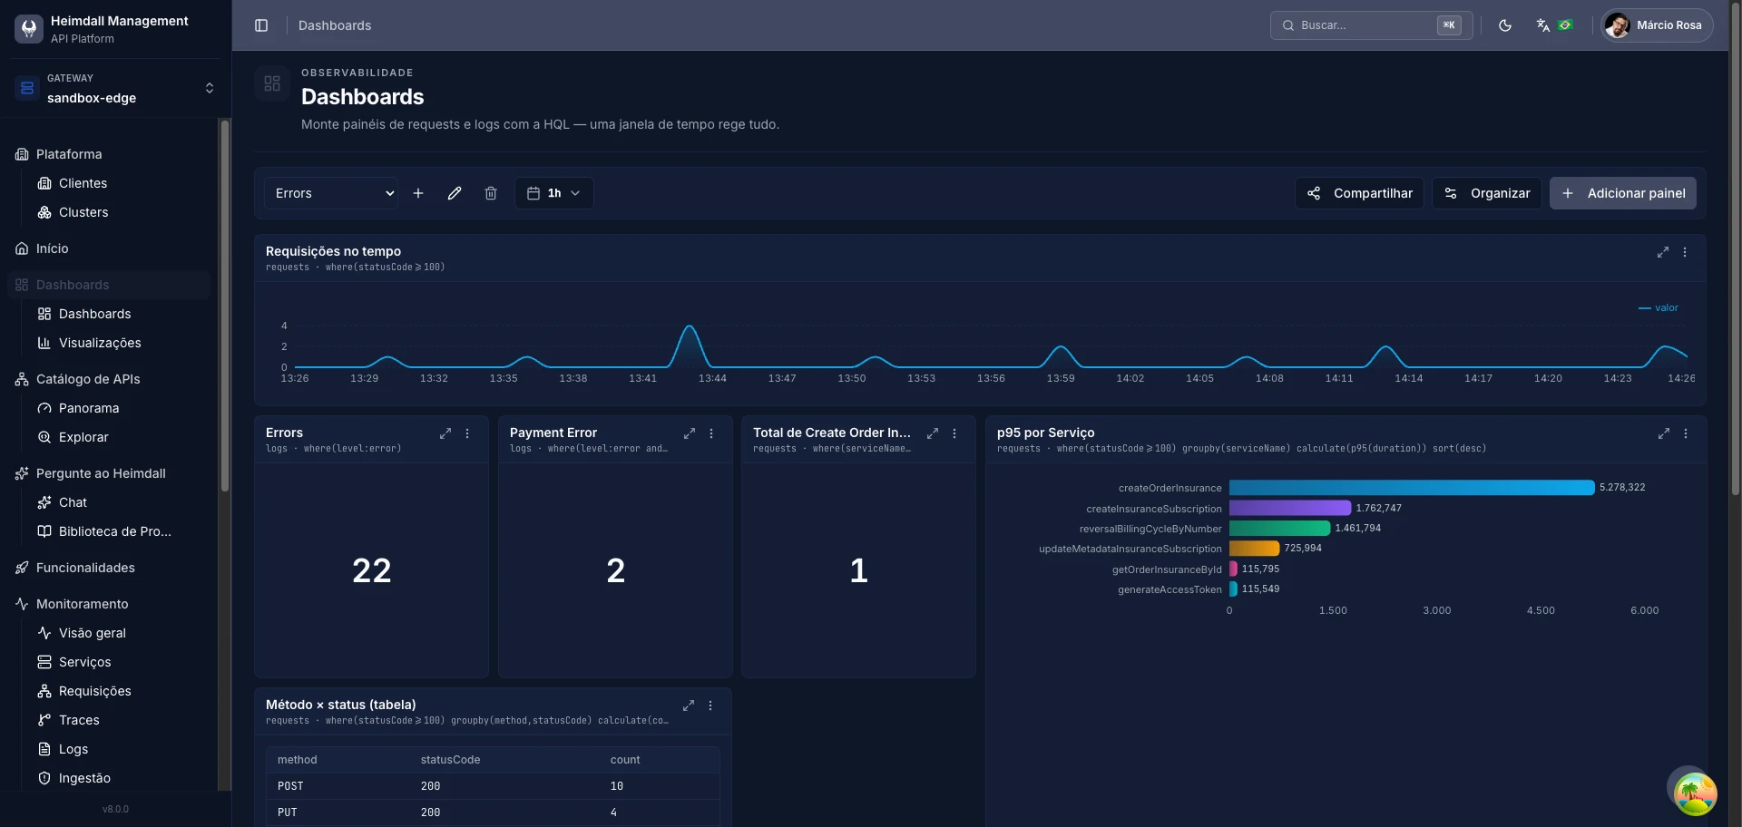Open Funcionalidades in sidebar

[109, 568]
